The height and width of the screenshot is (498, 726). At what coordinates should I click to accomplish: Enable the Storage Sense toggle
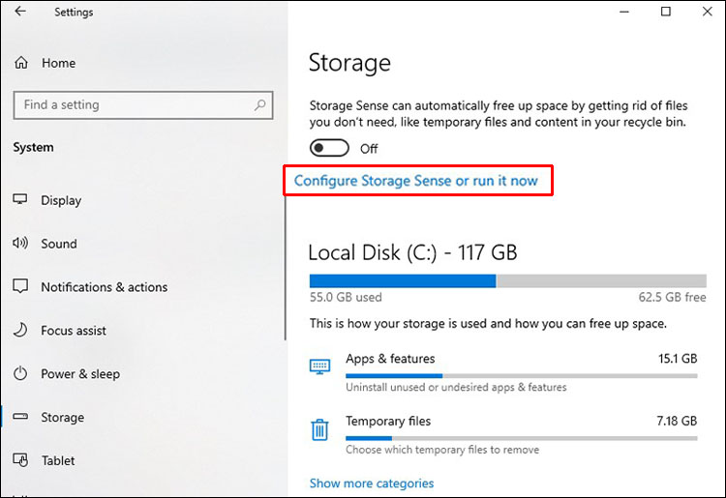tap(329, 149)
